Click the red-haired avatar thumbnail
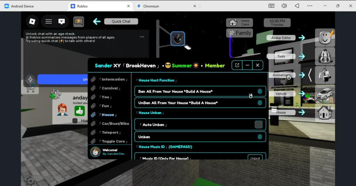The height and width of the screenshot is (186, 356). click(63, 110)
